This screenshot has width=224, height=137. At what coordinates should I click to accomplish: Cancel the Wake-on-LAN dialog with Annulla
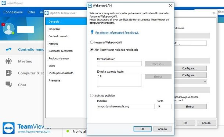point(162,129)
